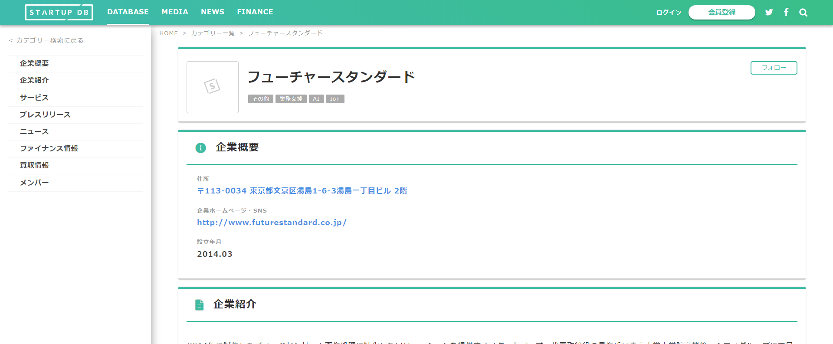Viewport: 833px width, 344px height.
Task: Select 買収情報 in the sidebar
Action: (75, 165)
